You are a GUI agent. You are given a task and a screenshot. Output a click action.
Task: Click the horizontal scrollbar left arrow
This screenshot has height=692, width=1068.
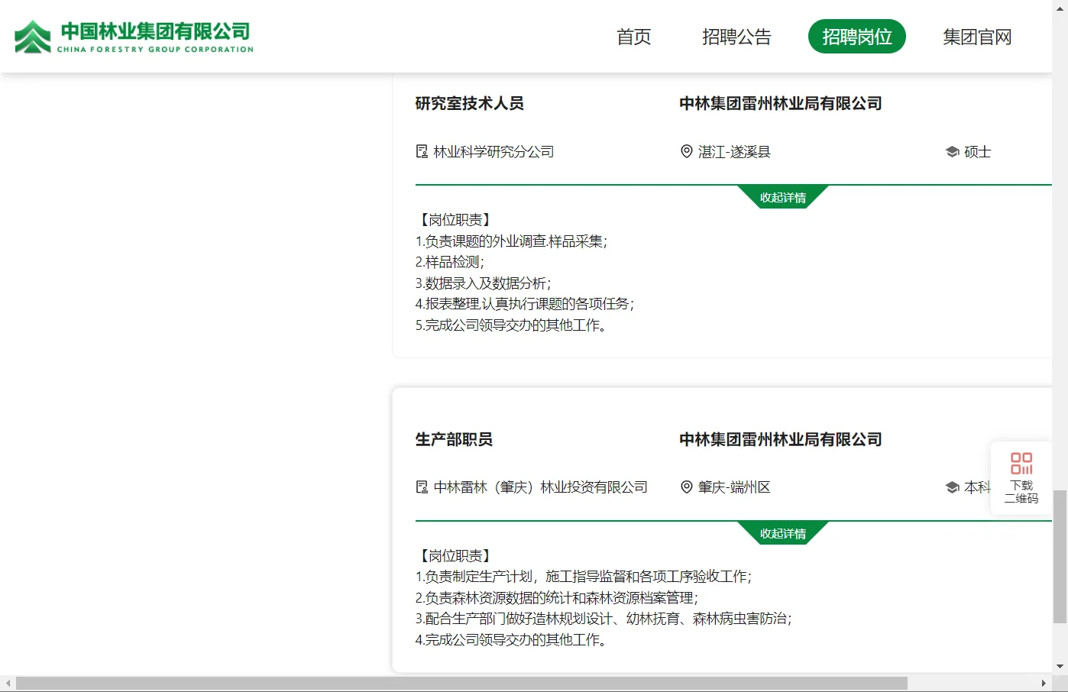(x=8, y=683)
